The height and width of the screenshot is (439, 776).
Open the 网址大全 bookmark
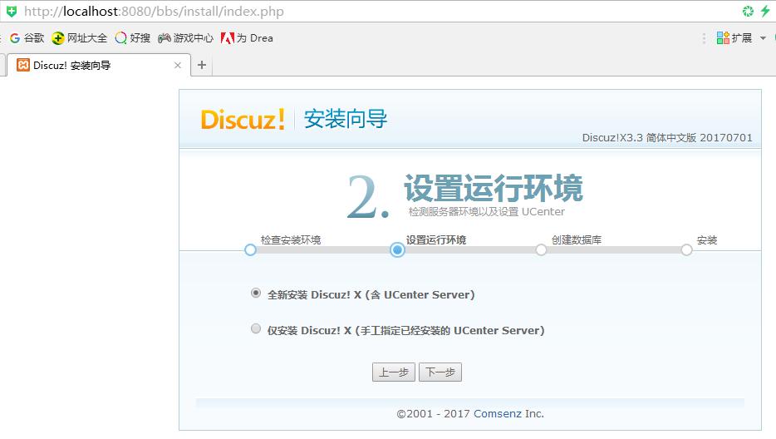tap(79, 38)
